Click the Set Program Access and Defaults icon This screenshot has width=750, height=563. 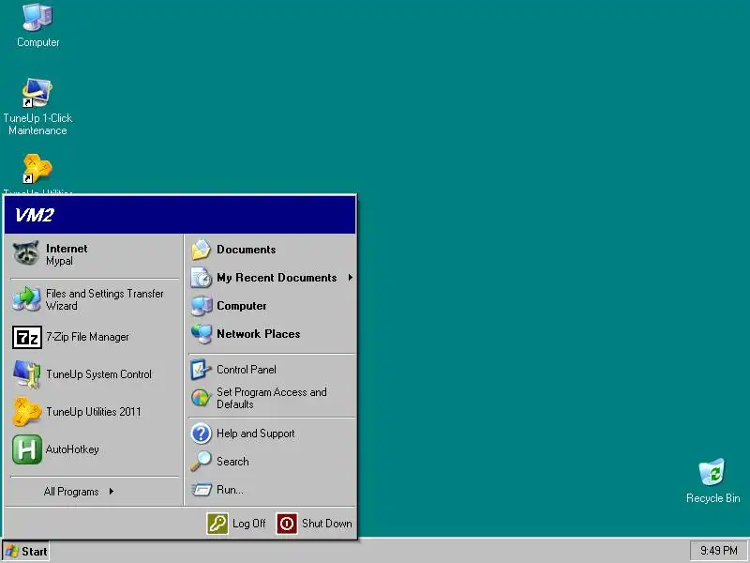(x=201, y=398)
